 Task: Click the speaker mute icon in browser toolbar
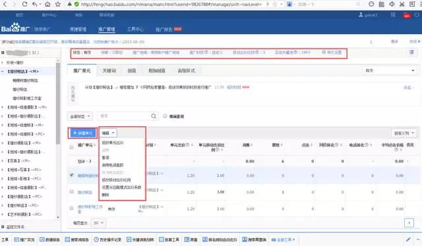(x=392, y=4)
